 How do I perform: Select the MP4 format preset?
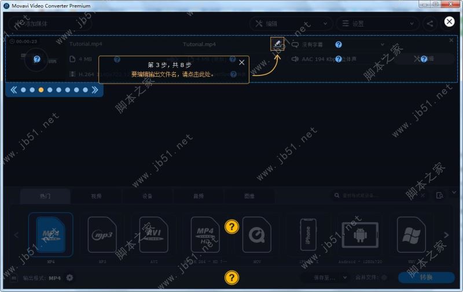pyautogui.click(x=51, y=235)
